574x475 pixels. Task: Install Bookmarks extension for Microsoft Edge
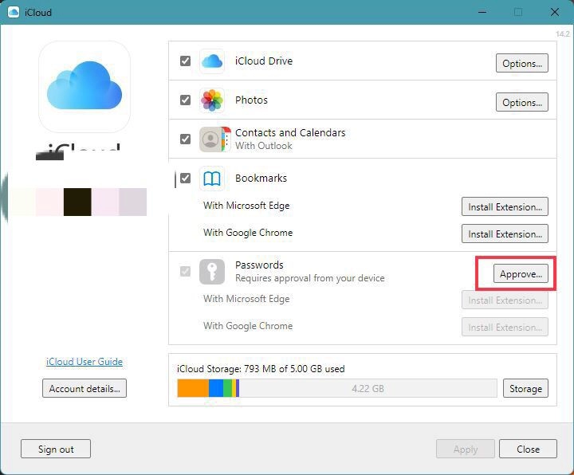point(505,206)
